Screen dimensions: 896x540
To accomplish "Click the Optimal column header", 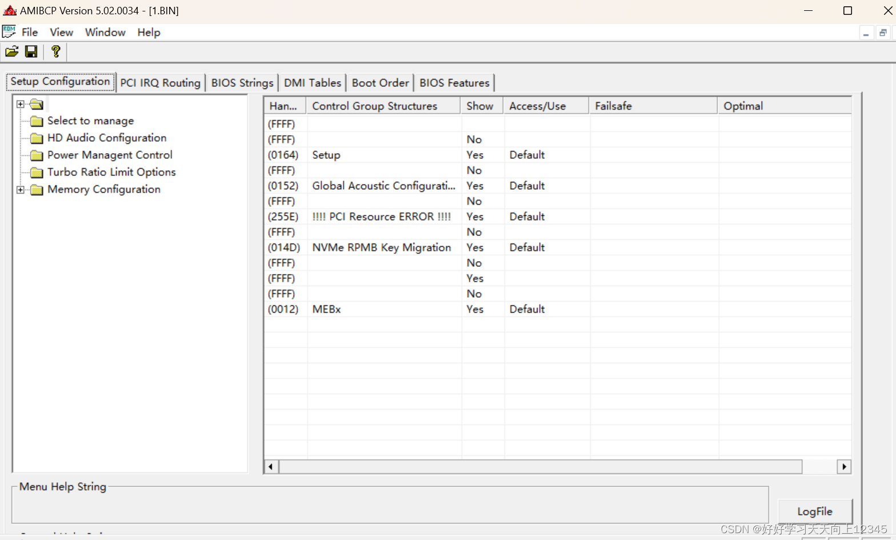I will pyautogui.click(x=785, y=106).
